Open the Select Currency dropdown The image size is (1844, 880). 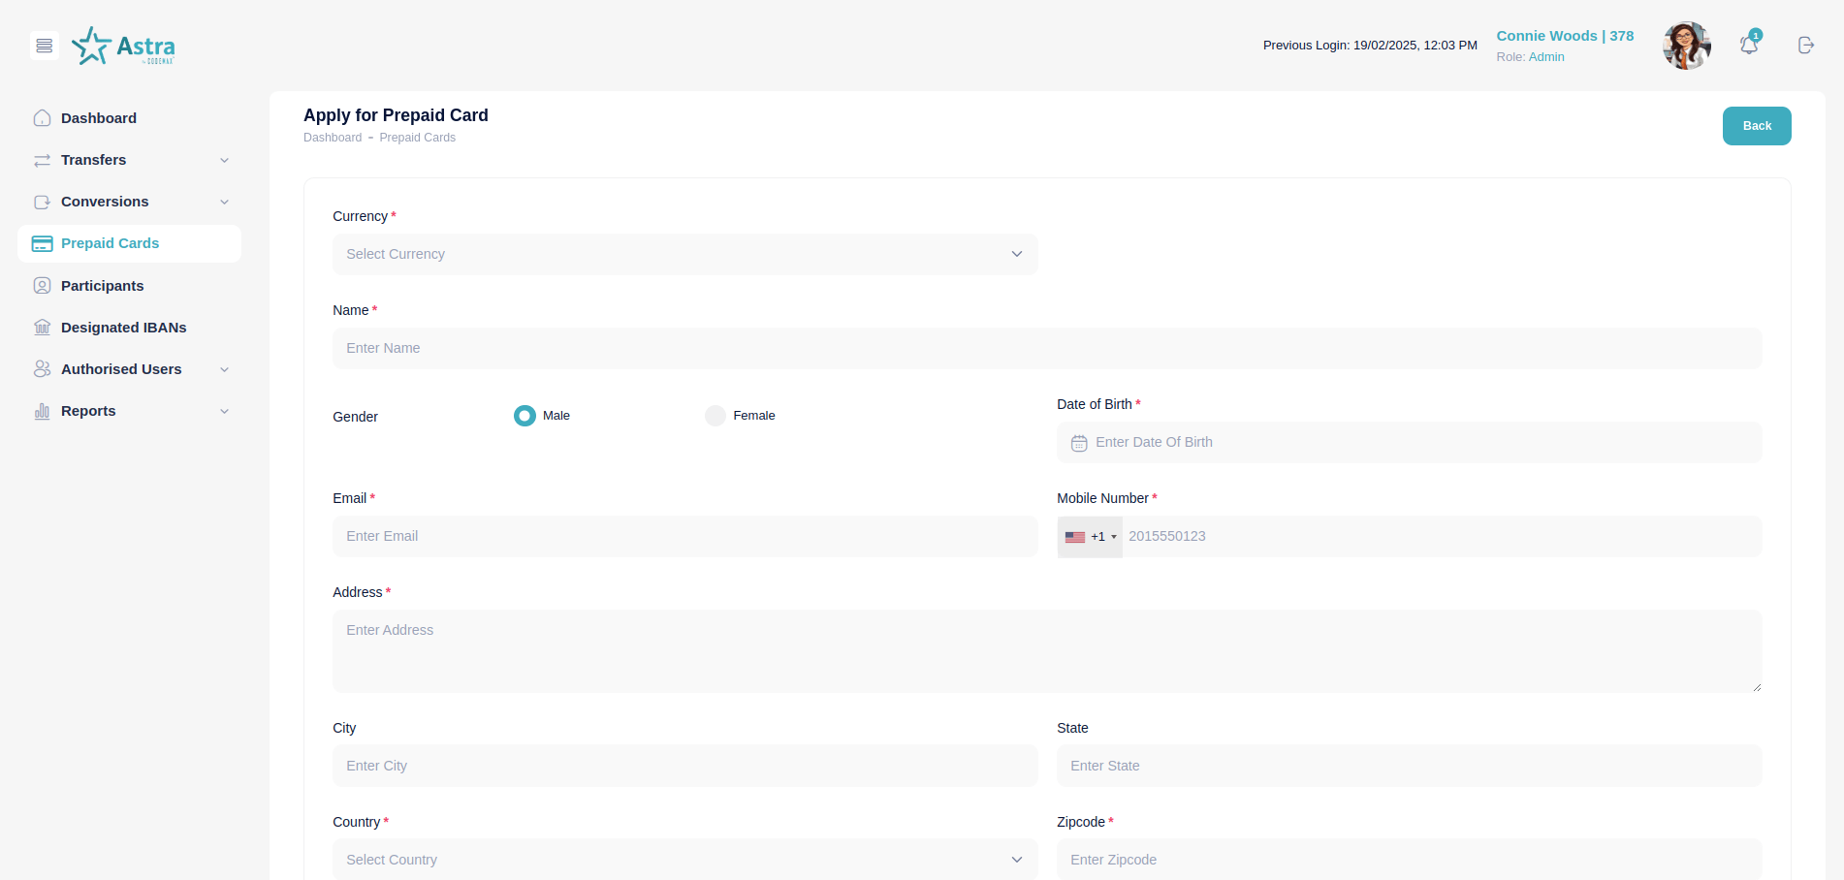tap(684, 254)
